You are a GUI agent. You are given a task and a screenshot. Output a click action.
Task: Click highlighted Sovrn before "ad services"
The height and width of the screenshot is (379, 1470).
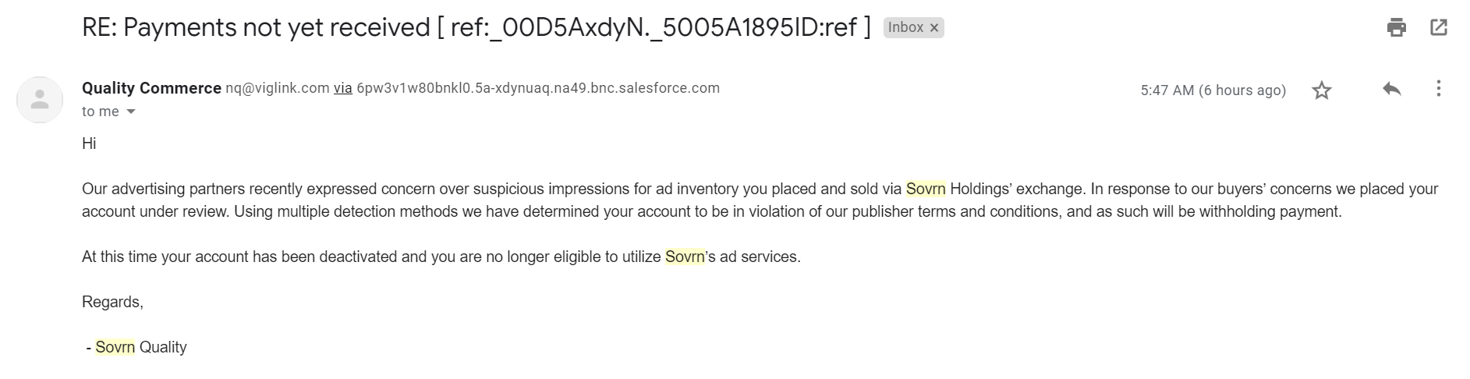[685, 257]
